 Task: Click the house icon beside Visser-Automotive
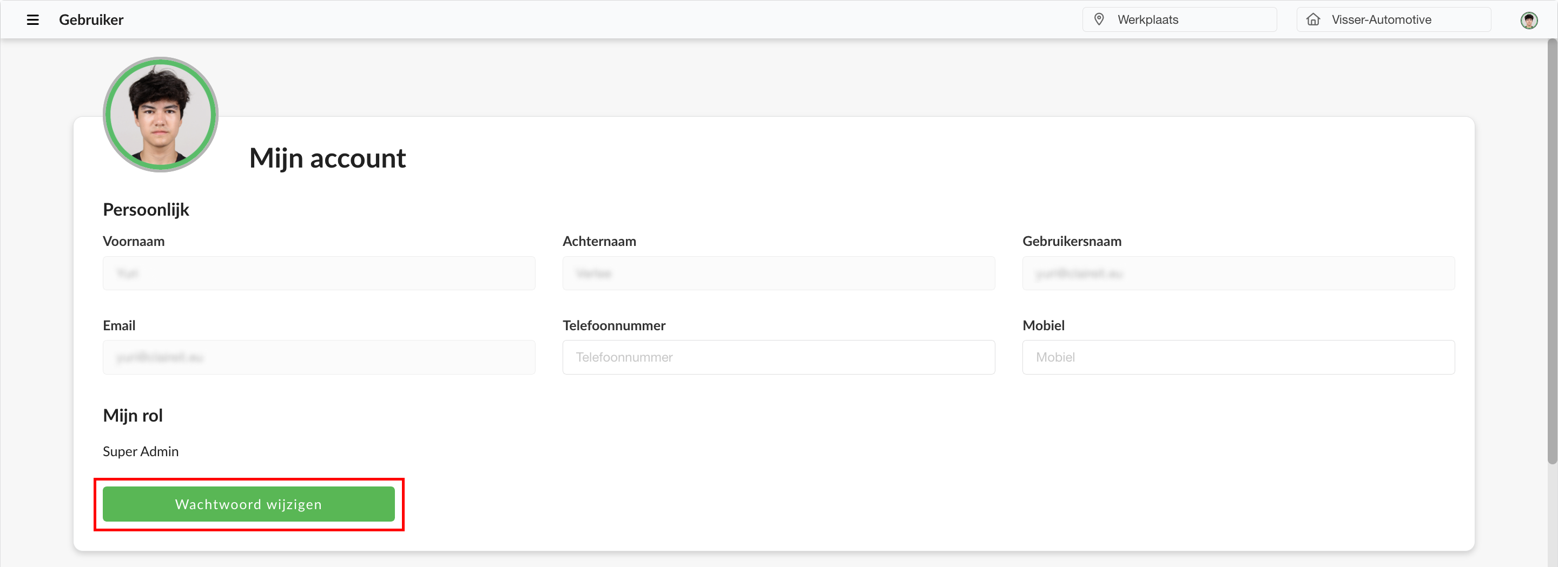click(x=1313, y=19)
